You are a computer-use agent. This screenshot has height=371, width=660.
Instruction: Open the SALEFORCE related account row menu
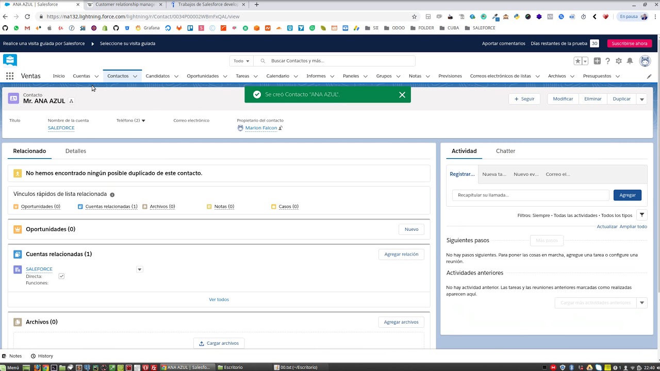[x=139, y=269]
